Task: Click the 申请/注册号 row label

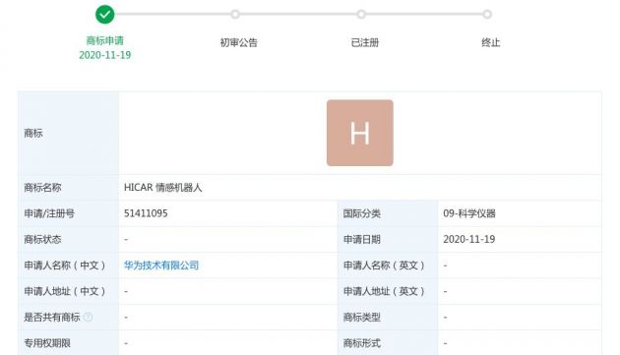Action: click(x=49, y=213)
